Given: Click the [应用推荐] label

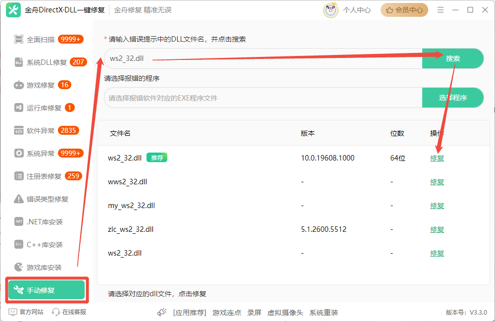Looking at the screenshot, I should [190, 313].
